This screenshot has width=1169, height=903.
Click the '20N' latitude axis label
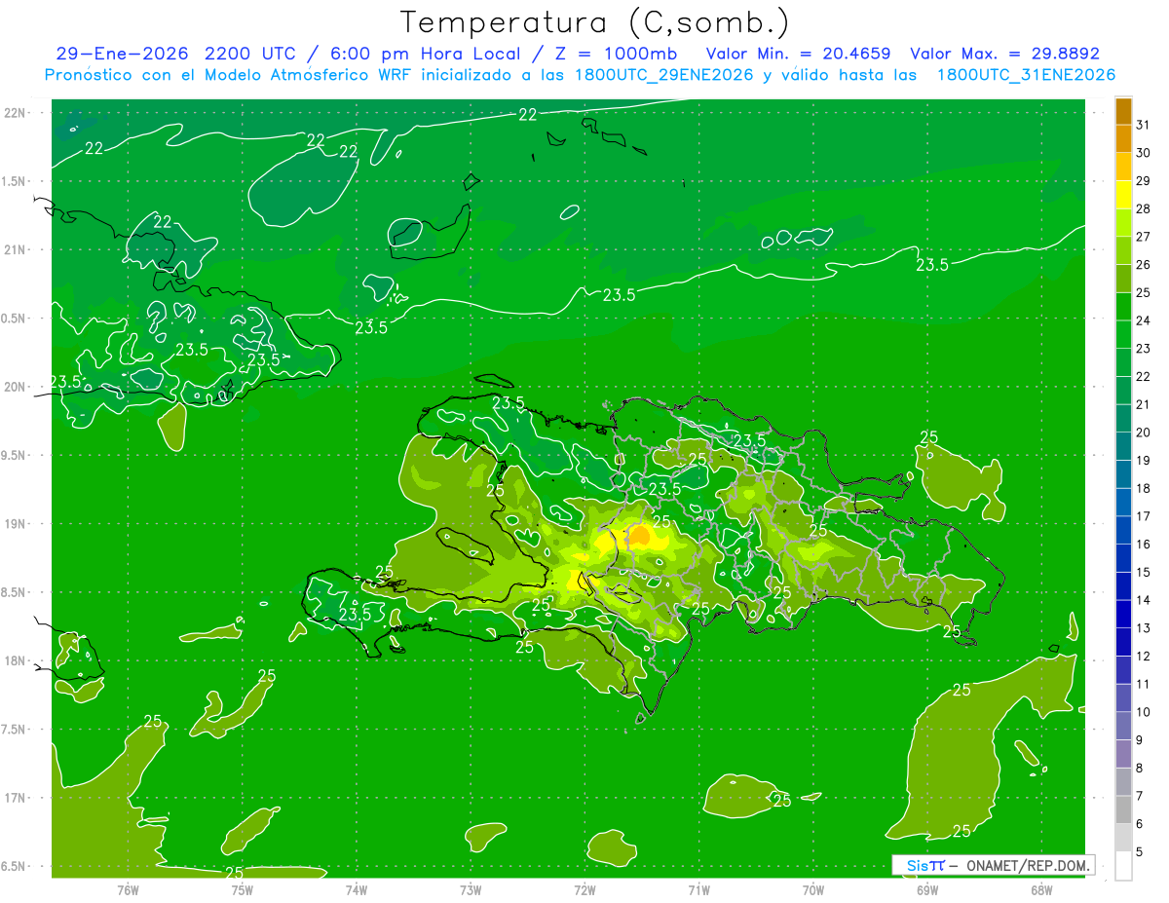point(16,387)
